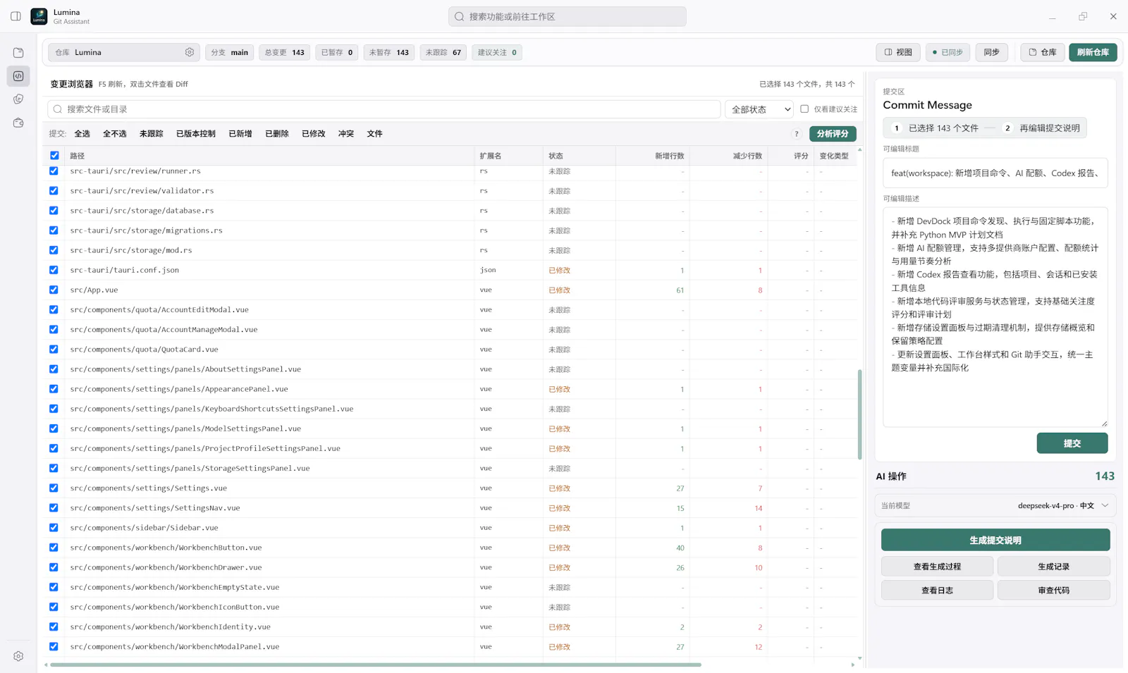Uncheck Sidebar.vue row checkbox
Image resolution: width=1128 pixels, height=673 pixels.
54,527
